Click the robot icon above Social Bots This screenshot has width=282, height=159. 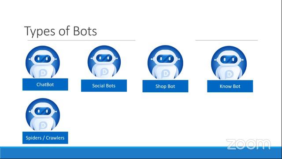pyautogui.click(x=104, y=62)
